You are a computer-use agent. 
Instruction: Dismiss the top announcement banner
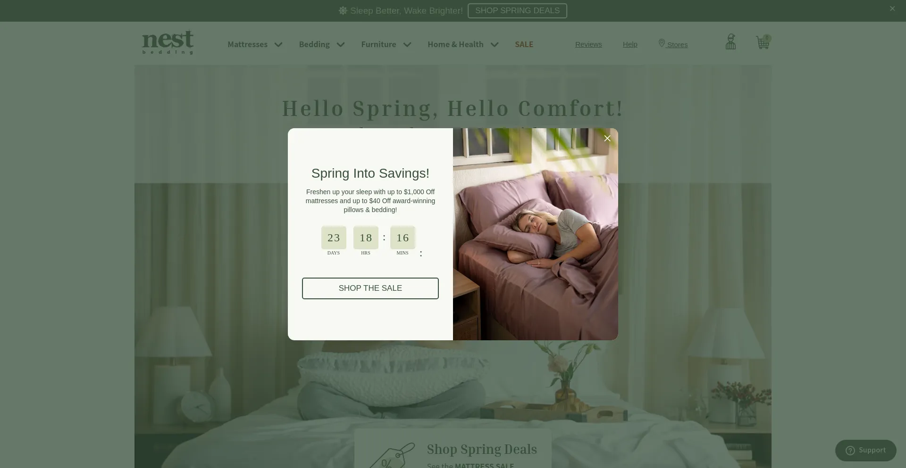click(x=892, y=8)
